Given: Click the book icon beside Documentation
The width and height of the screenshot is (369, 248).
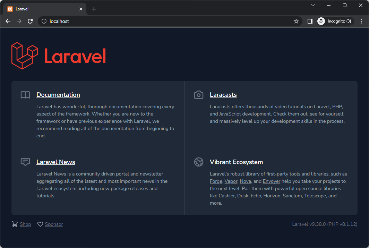Looking at the screenshot, I should coord(25,95).
